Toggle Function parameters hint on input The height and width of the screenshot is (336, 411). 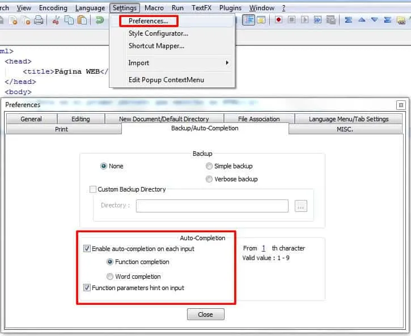coord(87,288)
